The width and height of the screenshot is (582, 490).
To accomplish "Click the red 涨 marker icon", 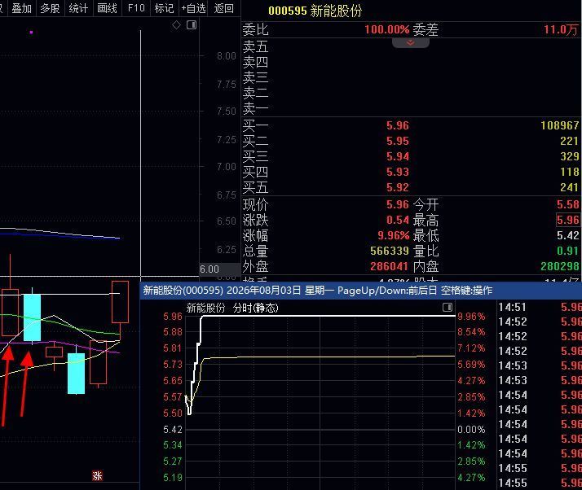I will tap(97, 475).
